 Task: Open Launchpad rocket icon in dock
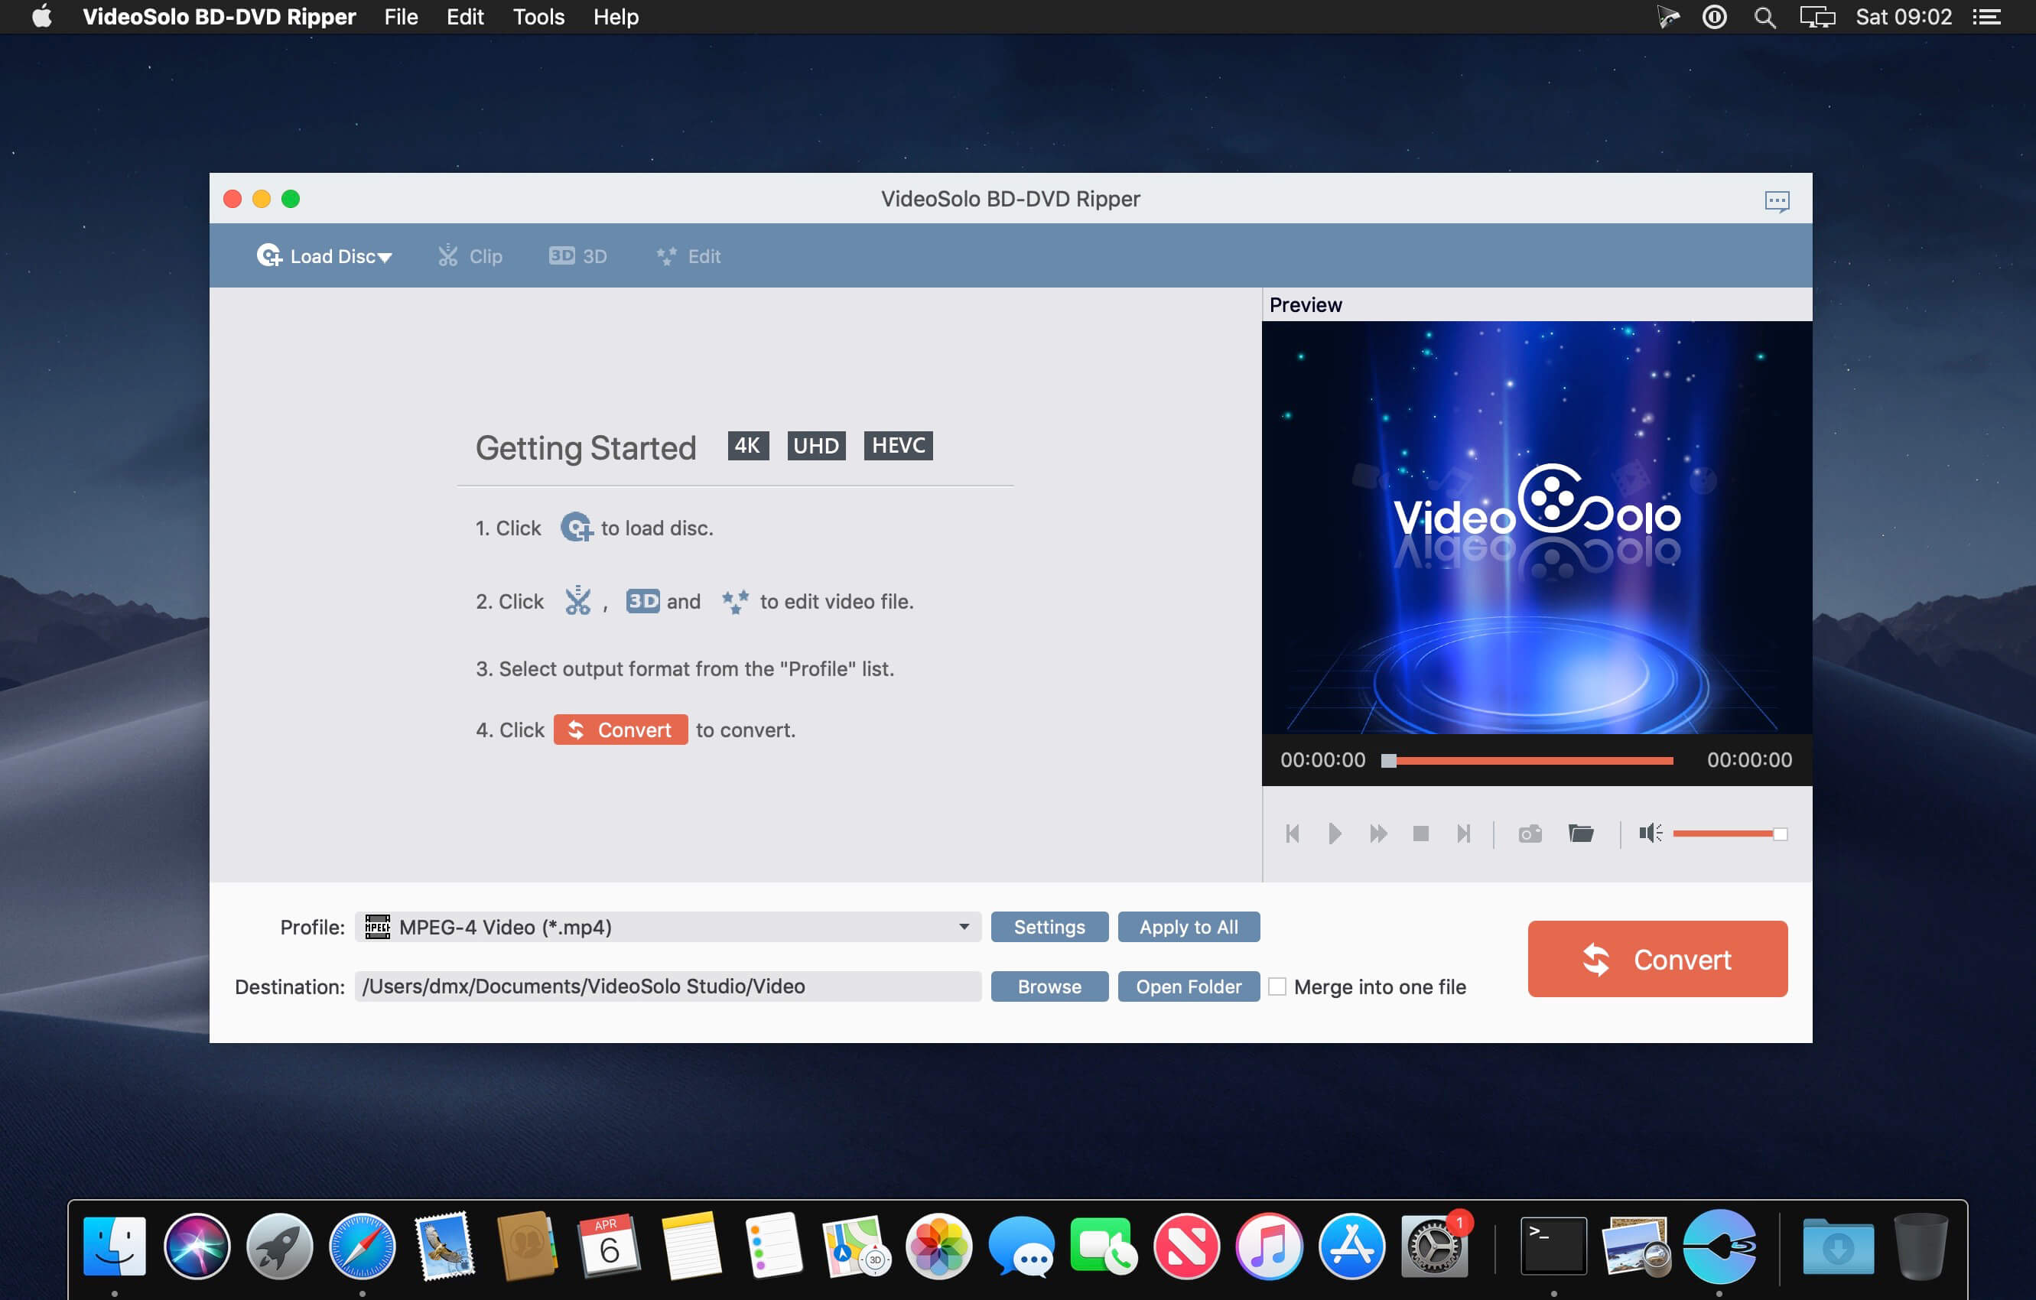tap(280, 1246)
